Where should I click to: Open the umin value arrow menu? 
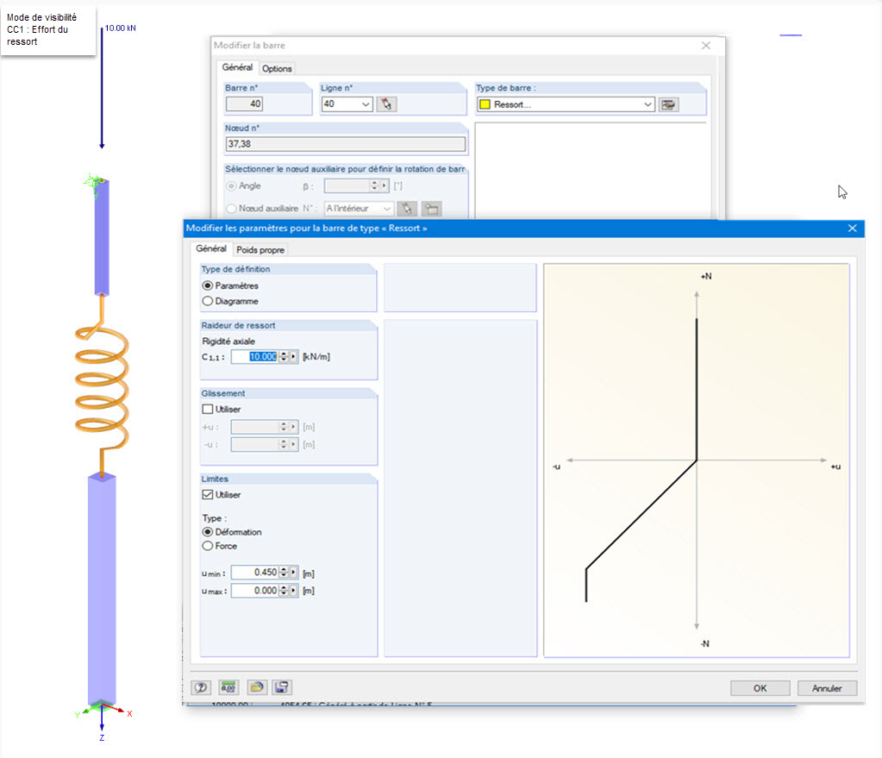(x=294, y=573)
